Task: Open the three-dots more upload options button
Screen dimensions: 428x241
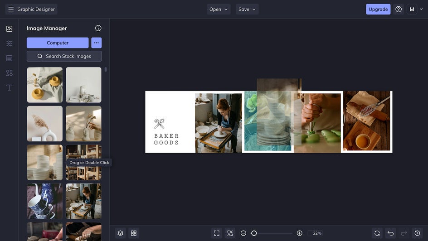Action: click(x=97, y=43)
